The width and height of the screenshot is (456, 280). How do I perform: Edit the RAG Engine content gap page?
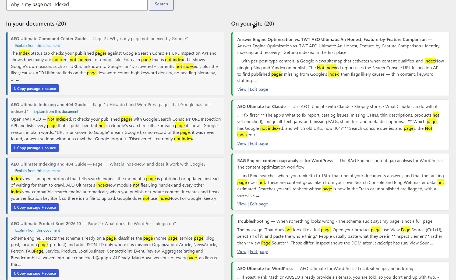259,204
